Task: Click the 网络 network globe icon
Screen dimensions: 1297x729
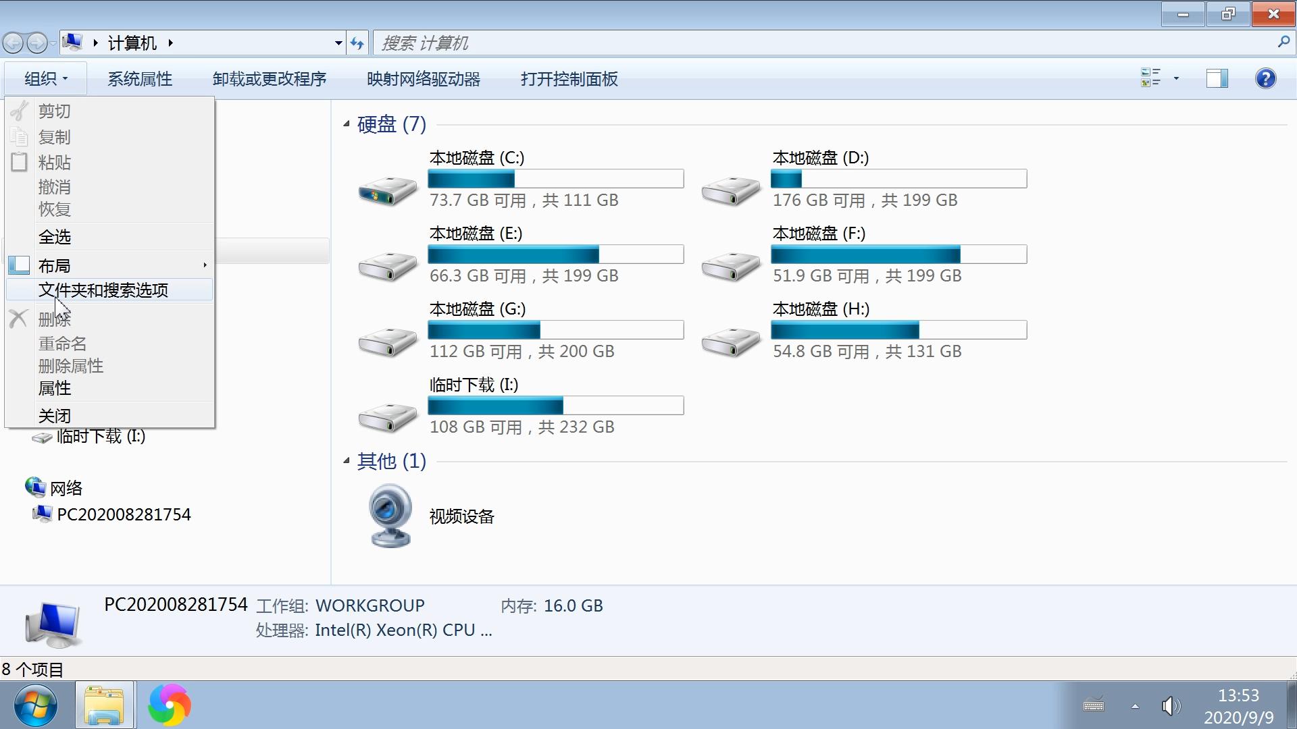Action: tap(34, 487)
